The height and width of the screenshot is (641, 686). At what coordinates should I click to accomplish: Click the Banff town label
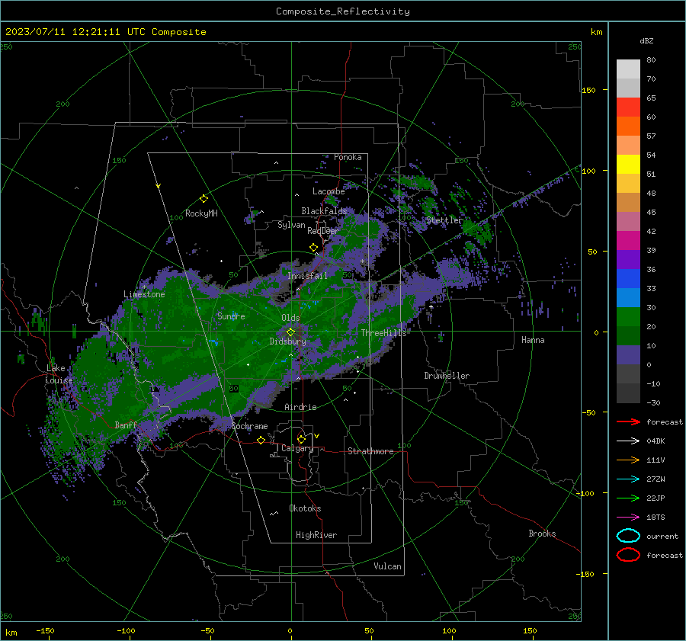(126, 425)
